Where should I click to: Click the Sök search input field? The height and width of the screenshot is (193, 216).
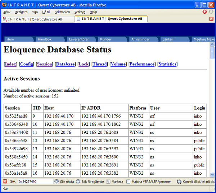point(36,181)
